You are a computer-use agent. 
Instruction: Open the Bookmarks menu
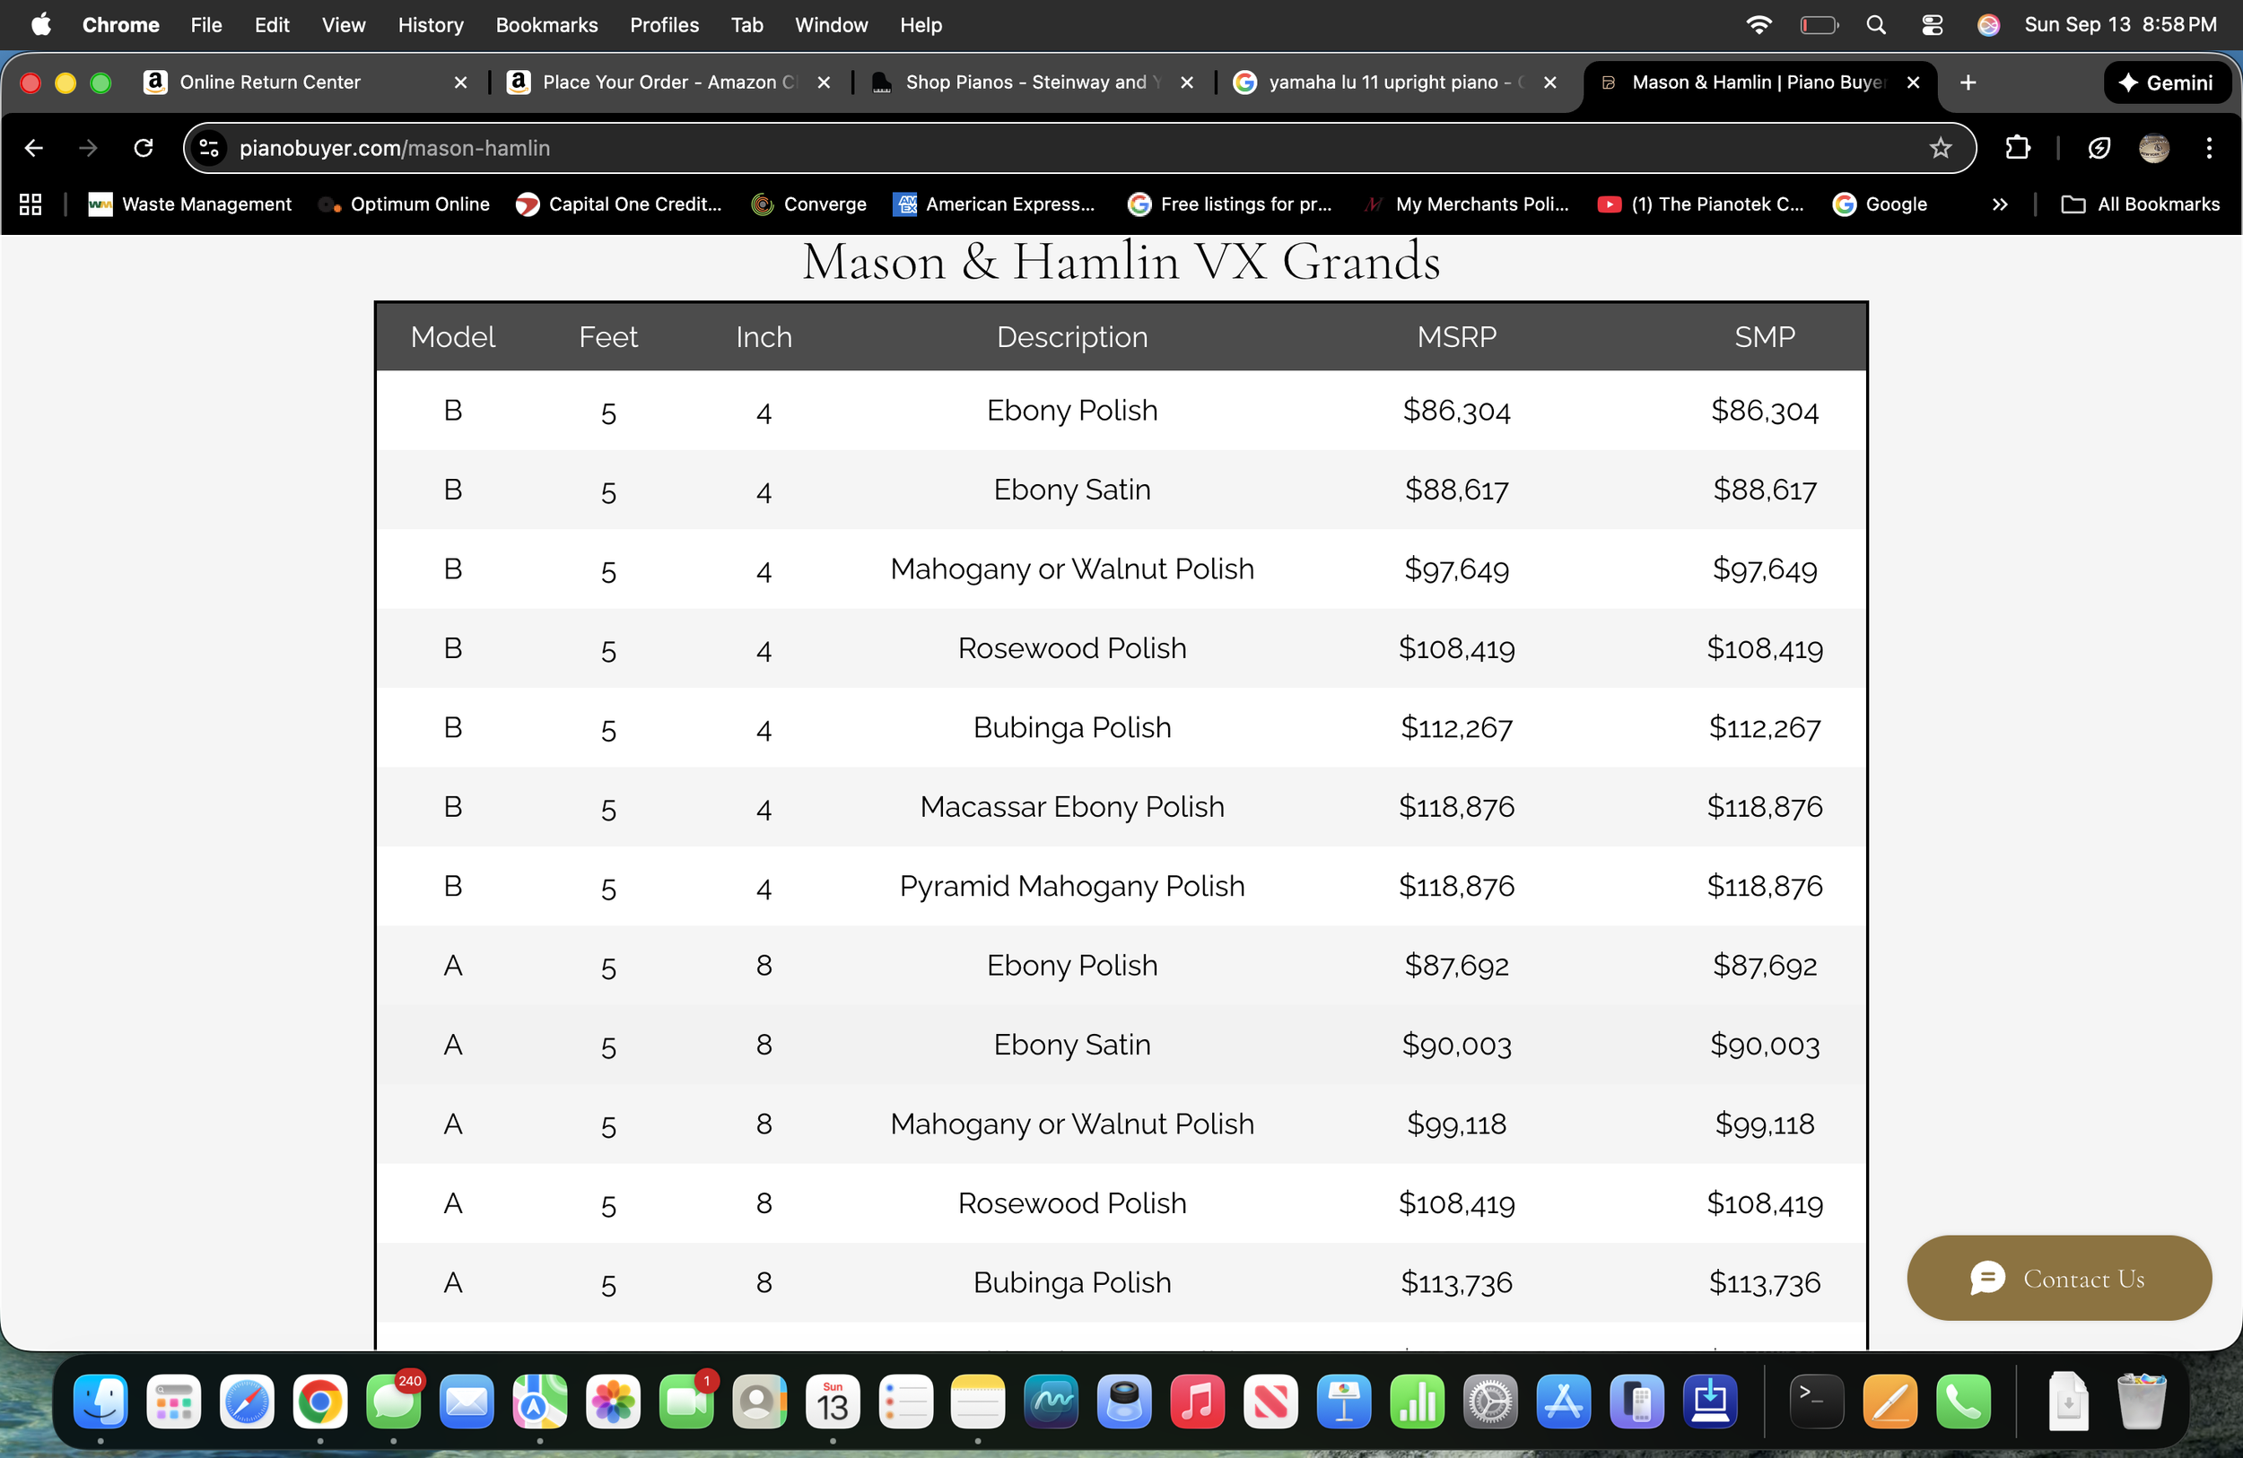tap(546, 25)
